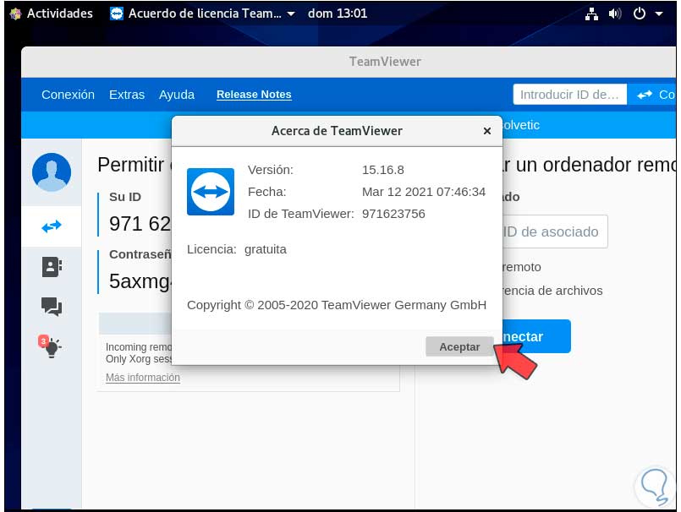Open the Release Notes link
This screenshot has width=681, height=512.
[x=254, y=95]
